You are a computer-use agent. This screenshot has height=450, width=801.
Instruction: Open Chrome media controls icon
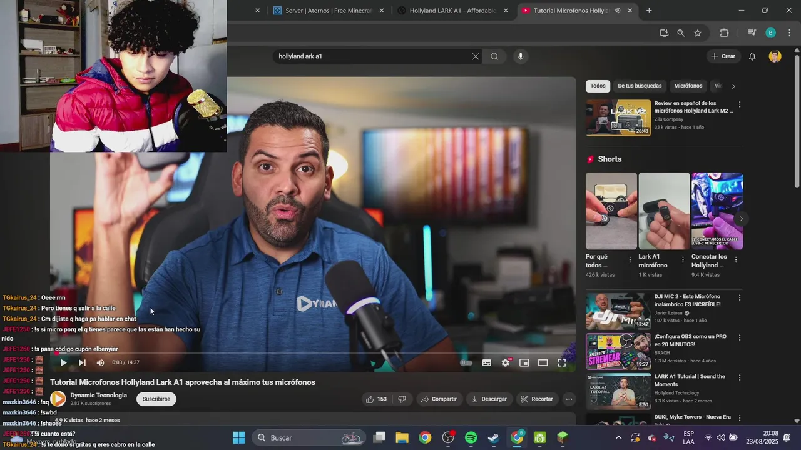(752, 33)
